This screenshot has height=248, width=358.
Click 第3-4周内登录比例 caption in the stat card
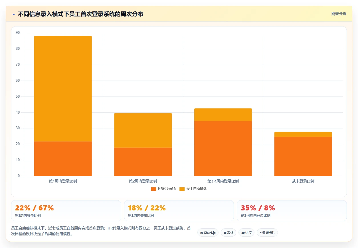coord(256,216)
